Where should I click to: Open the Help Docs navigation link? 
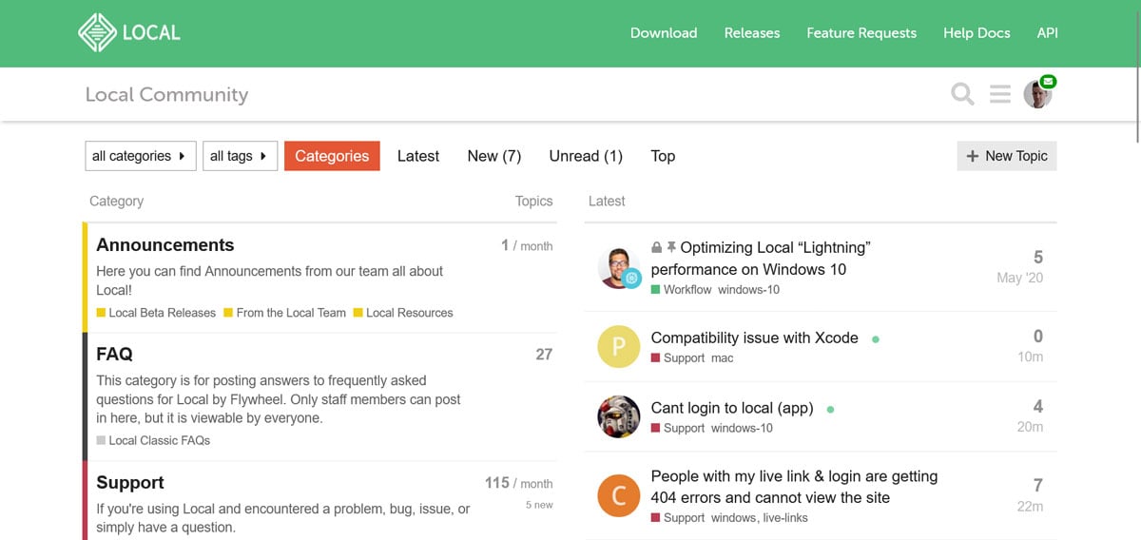(977, 32)
